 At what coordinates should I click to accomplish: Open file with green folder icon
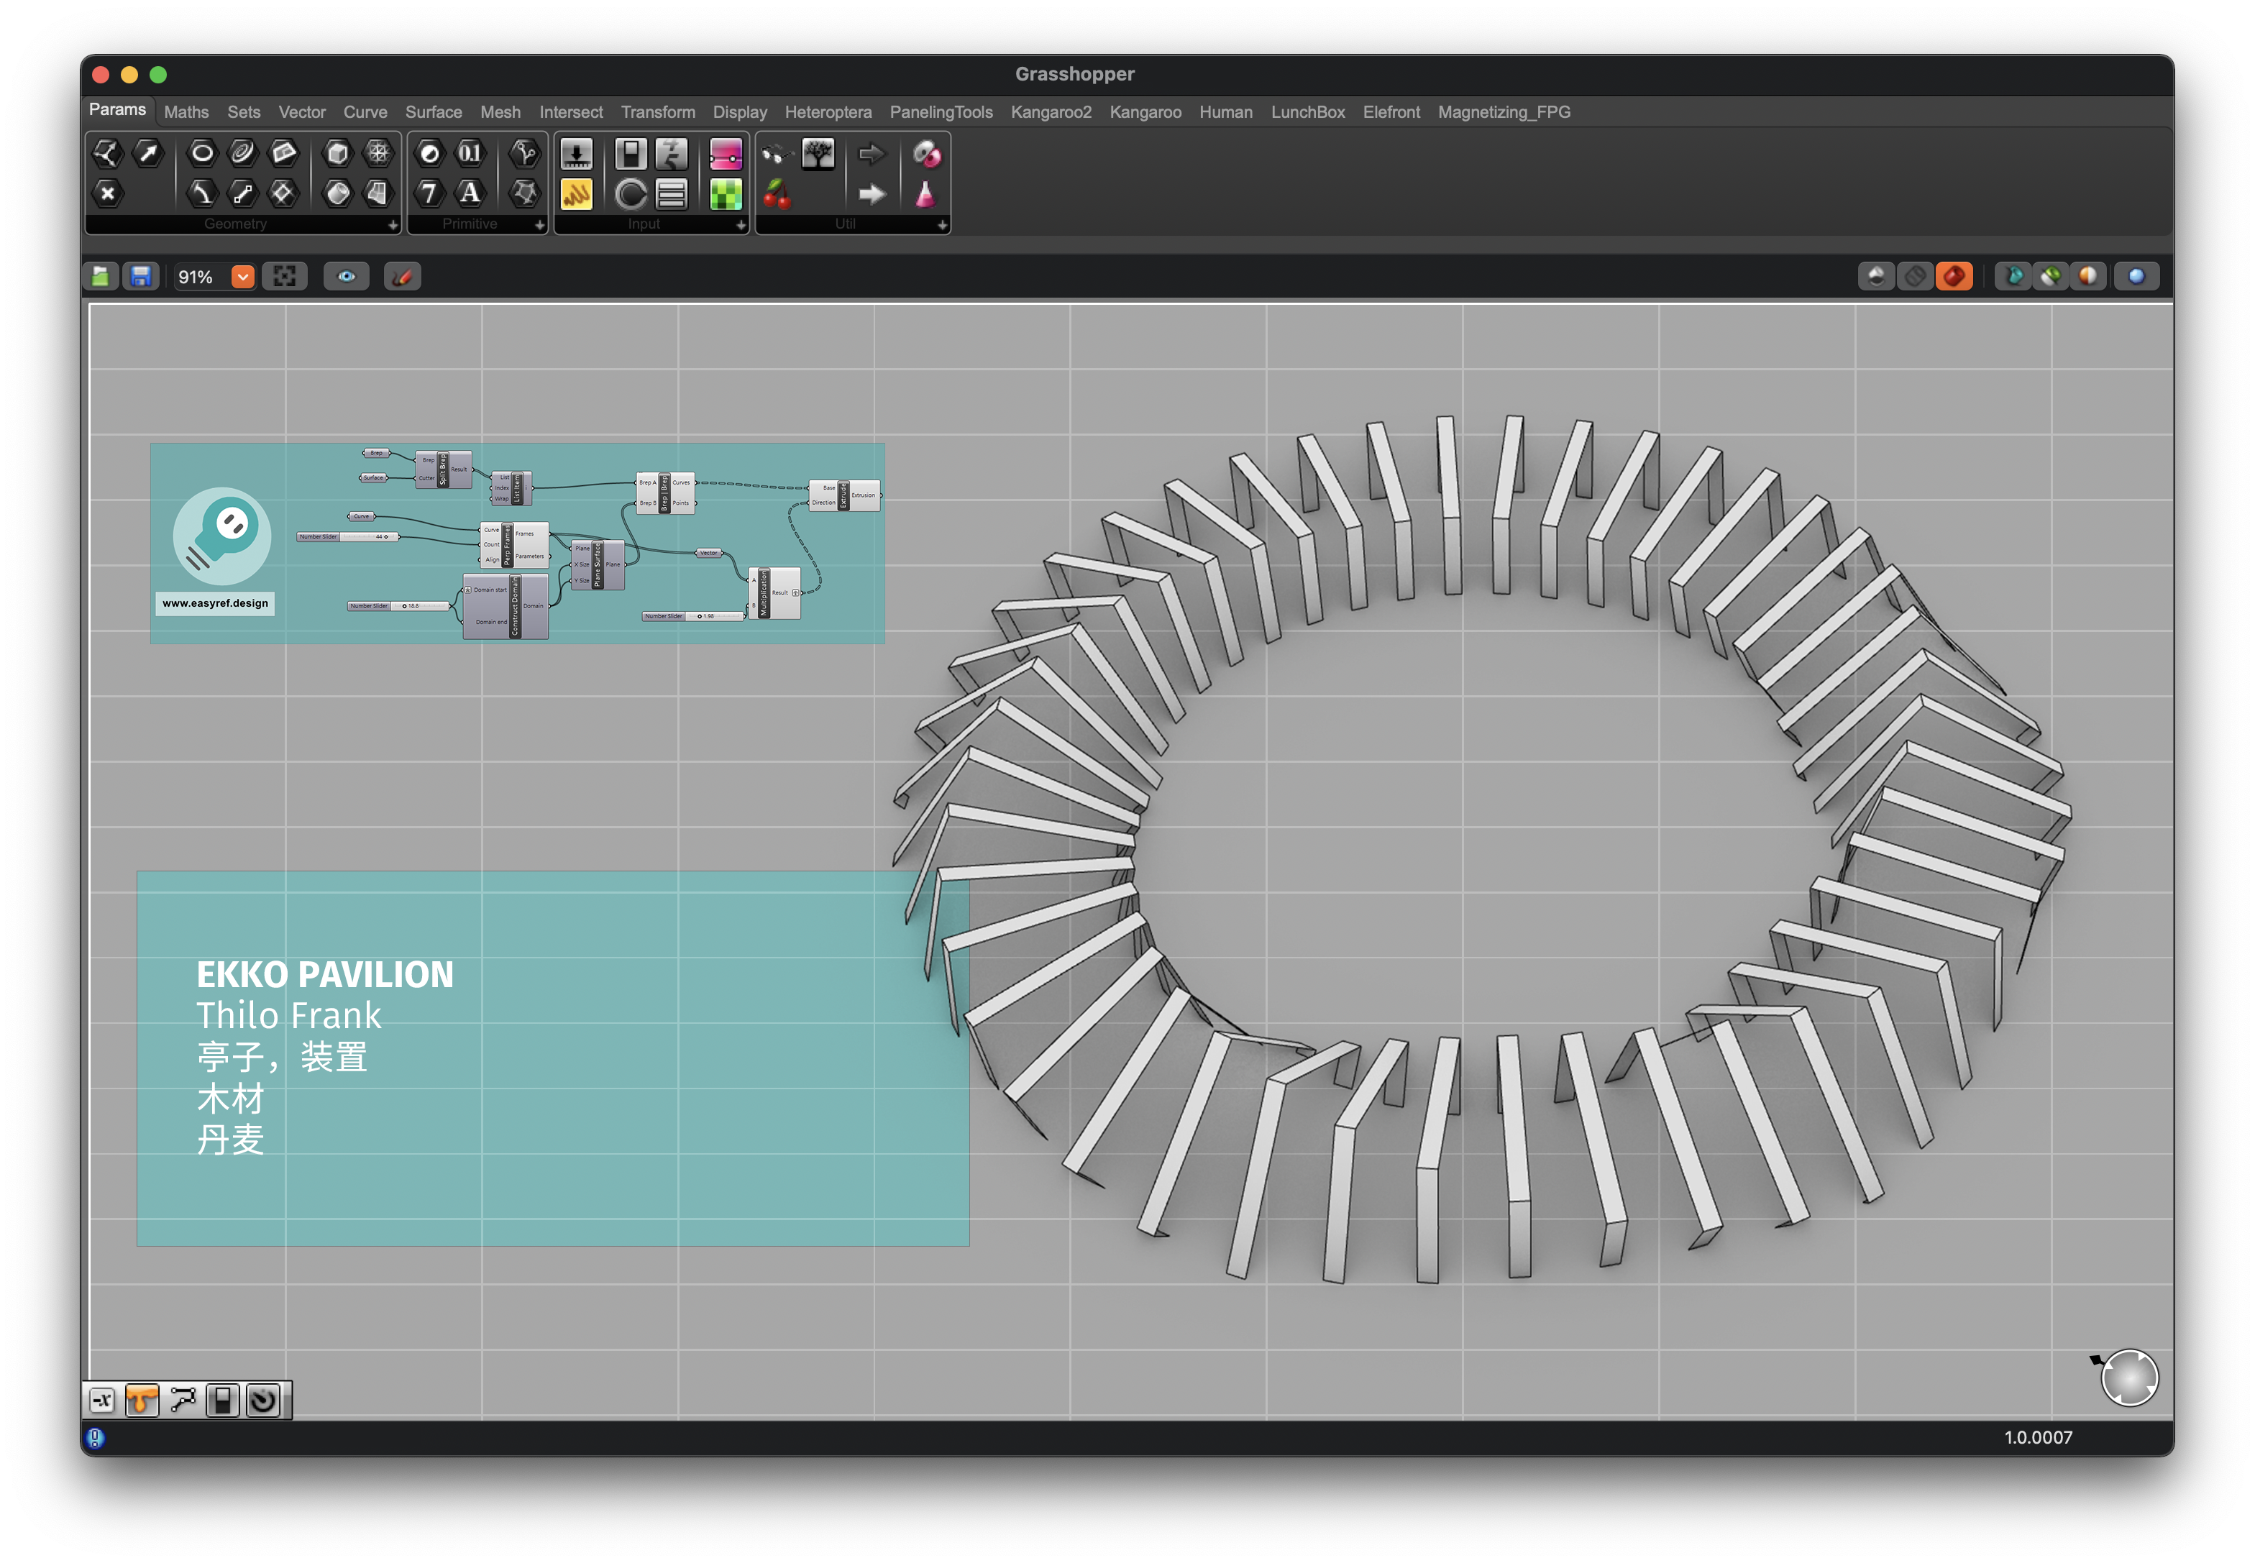coord(101,277)
